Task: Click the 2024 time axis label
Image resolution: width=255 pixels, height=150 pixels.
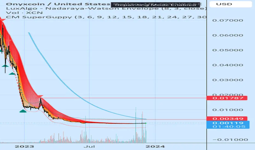Action: (x=155, y=147)
